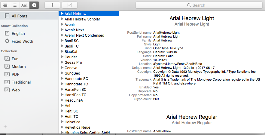Switch to sample list view button

click(x=5, y=5)
